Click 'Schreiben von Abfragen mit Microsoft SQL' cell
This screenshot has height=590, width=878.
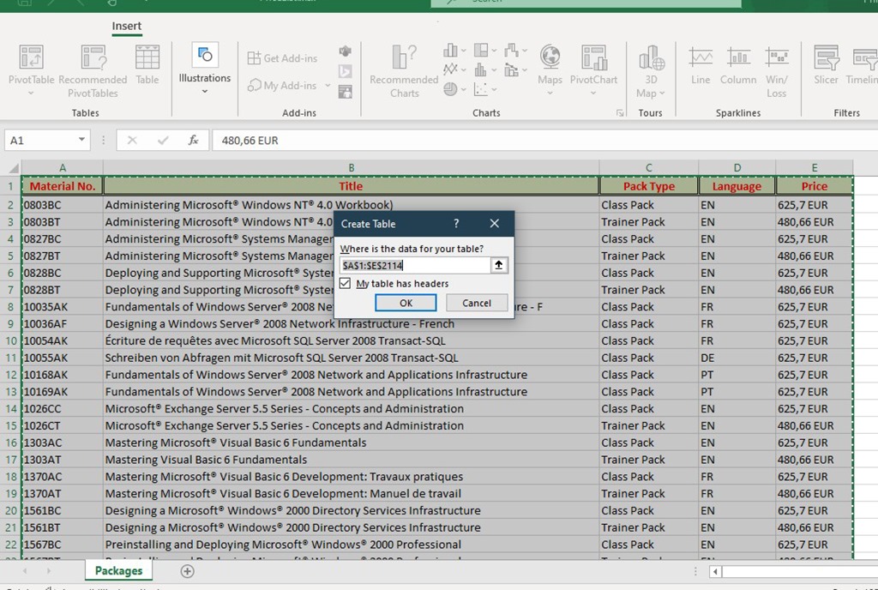(x=351, y=358)
